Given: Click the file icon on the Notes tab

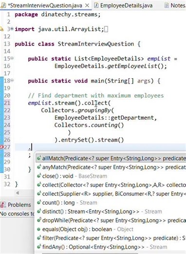Looking at the screenshot, I should pyautogui.click(x=167, y=5).
